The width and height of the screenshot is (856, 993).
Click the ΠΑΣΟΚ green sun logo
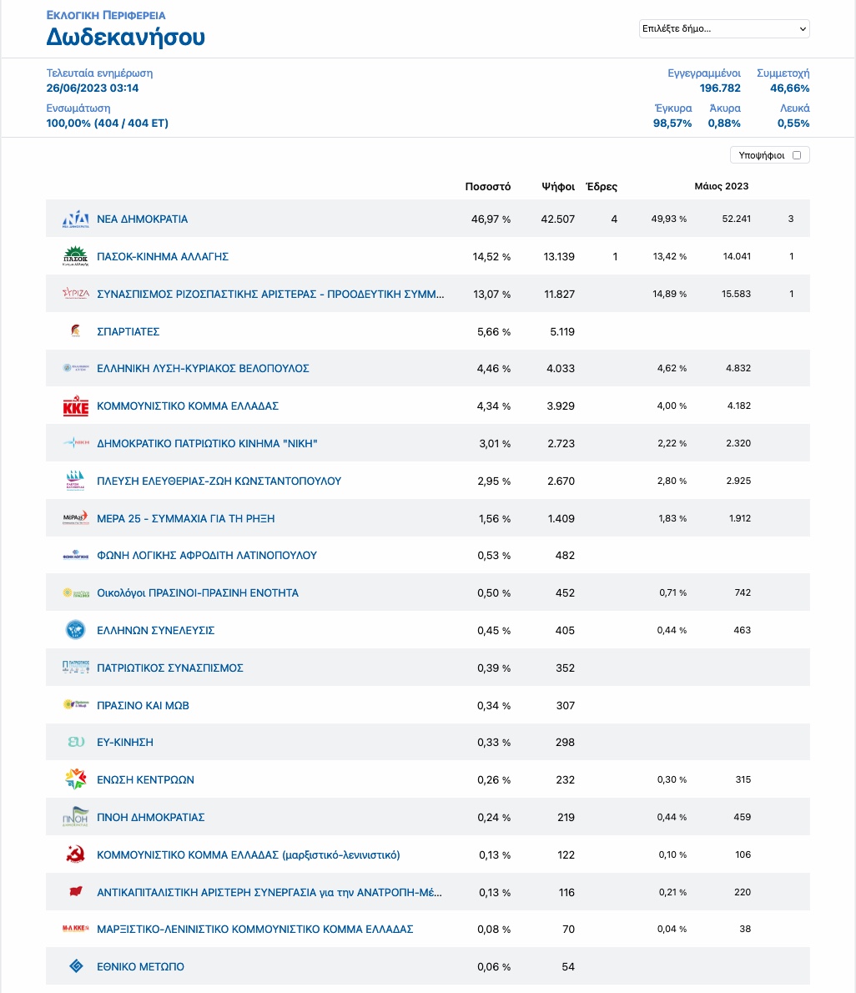75,256
